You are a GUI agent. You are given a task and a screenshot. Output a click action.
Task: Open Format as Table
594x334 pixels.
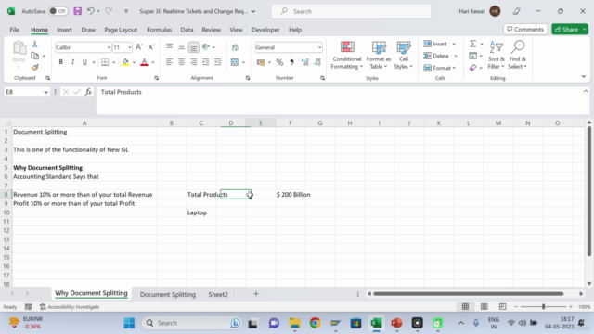click(379, 56)
